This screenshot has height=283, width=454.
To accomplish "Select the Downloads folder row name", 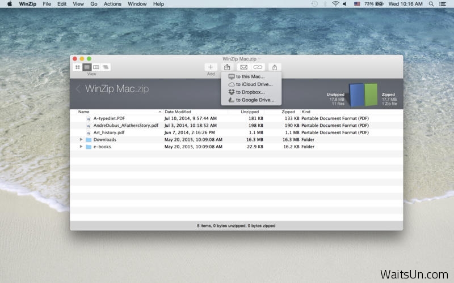I will [105, 139].
